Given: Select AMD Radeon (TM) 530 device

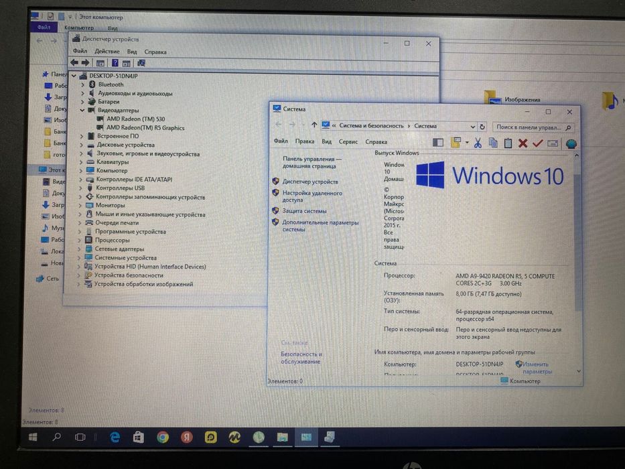Looking at the screenshot, I should click(x=135, y=119).
